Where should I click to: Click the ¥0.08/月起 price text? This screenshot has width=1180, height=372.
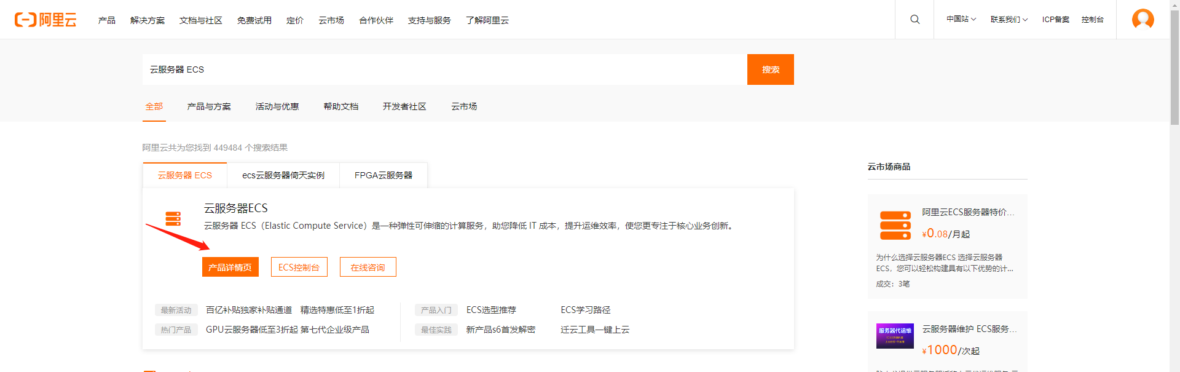coord(946,234)
